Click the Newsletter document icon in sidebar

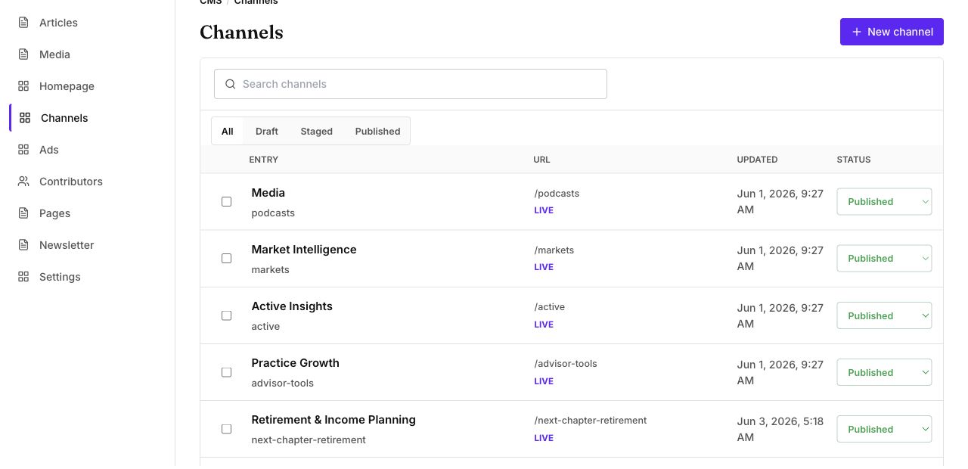coord(23,245)
